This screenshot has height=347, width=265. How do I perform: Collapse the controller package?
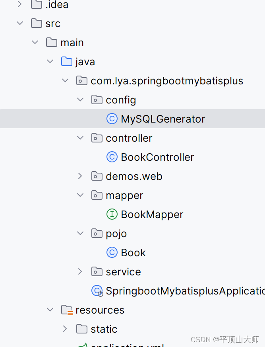point(80,138)
